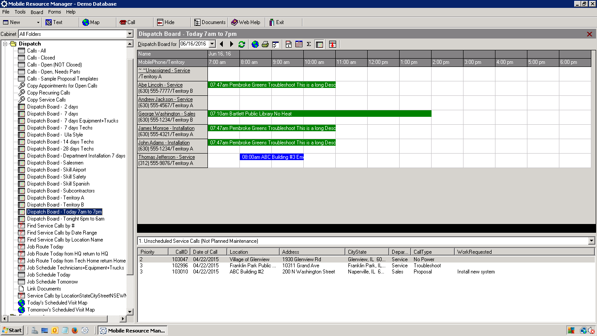Open Job Route Today item

coord(45,247)
